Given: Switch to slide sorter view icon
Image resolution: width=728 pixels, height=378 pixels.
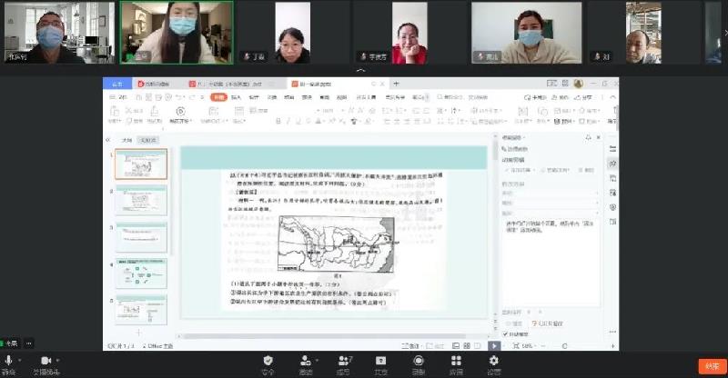Looking at the screenshot, I should tap(467, 346).
